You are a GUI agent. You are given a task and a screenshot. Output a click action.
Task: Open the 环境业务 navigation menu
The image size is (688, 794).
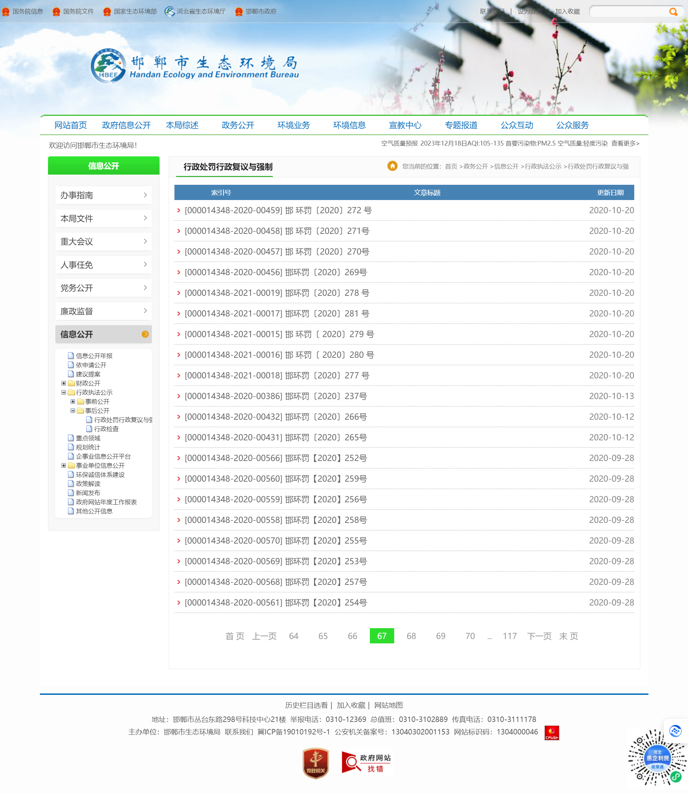point(293,125)
